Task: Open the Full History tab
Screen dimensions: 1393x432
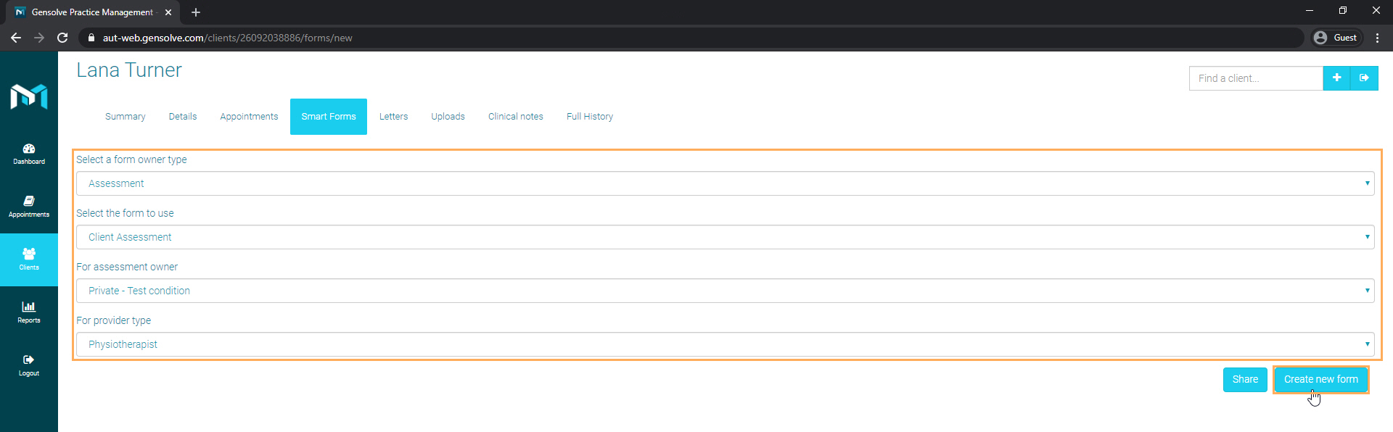Action: (x=590, y=117)
